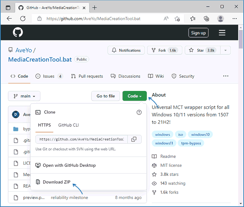The height and width of the screenshot is (207, 244).
Task: Close the GitHub AveYo browser tab
Action: pos(84,8)
